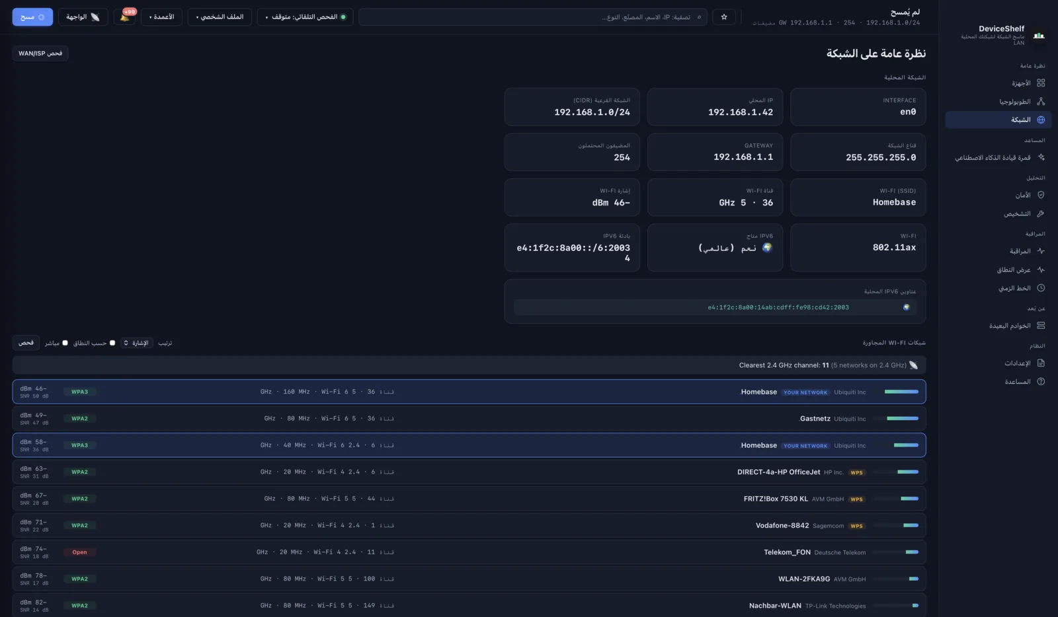The width and height of the screenshot is (1058, 617).
Task: Click the WPS badge on FRITZ!Box 7530 KL
Action: (x=857, y=499)
